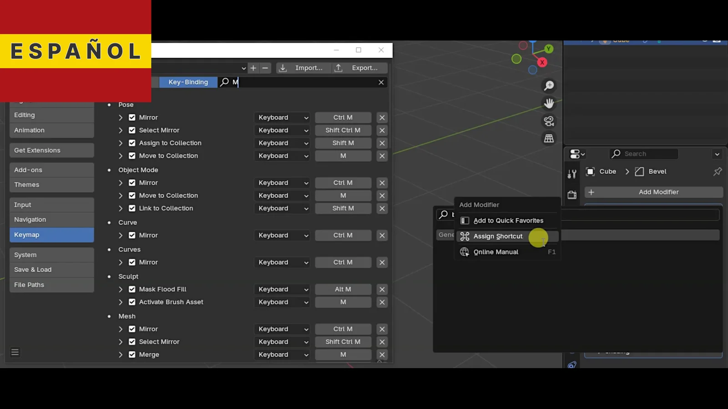Expand the Select Mirror entry under Pose
This screenshot has width=728, height=409.
(x=121, y=130)
